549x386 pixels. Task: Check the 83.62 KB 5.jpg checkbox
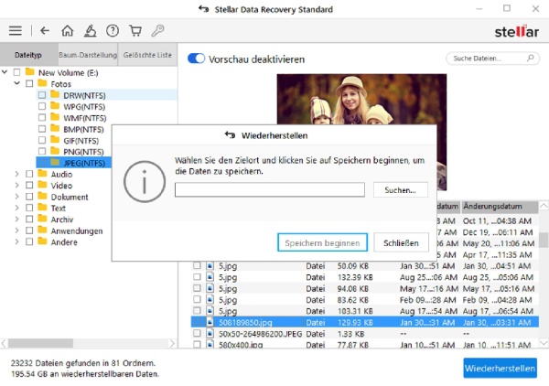(197, 299)
